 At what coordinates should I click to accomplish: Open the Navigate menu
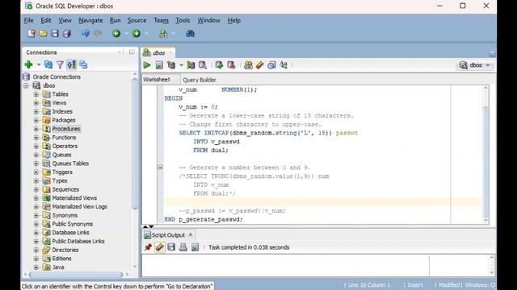[x=90, y=20]
